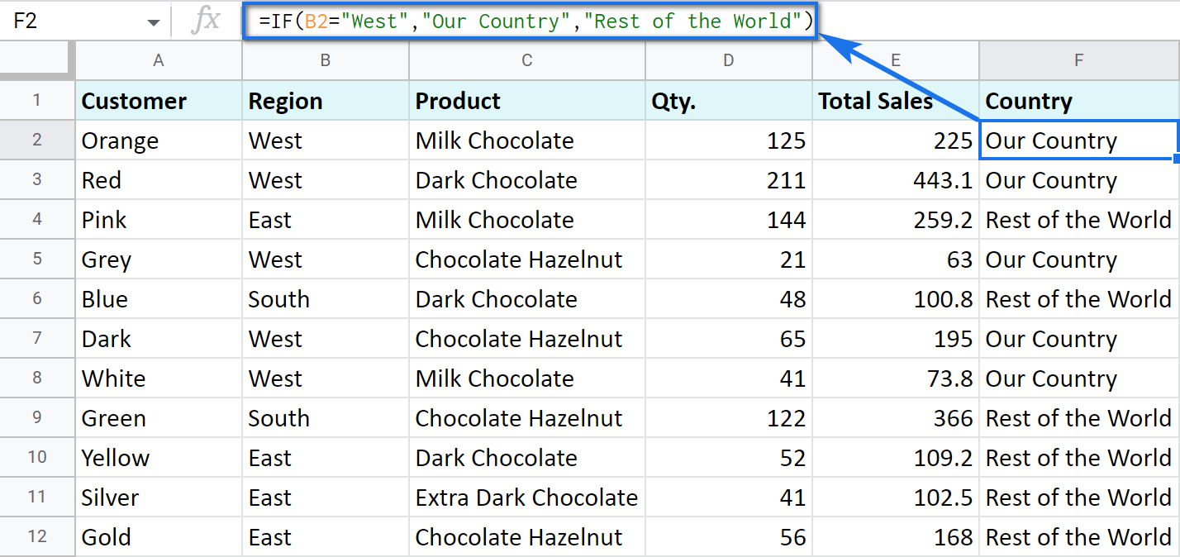The width and height of the screenshot is (1180, 557).
Task: Select the Silver customer cell
Action: [159, 497]
